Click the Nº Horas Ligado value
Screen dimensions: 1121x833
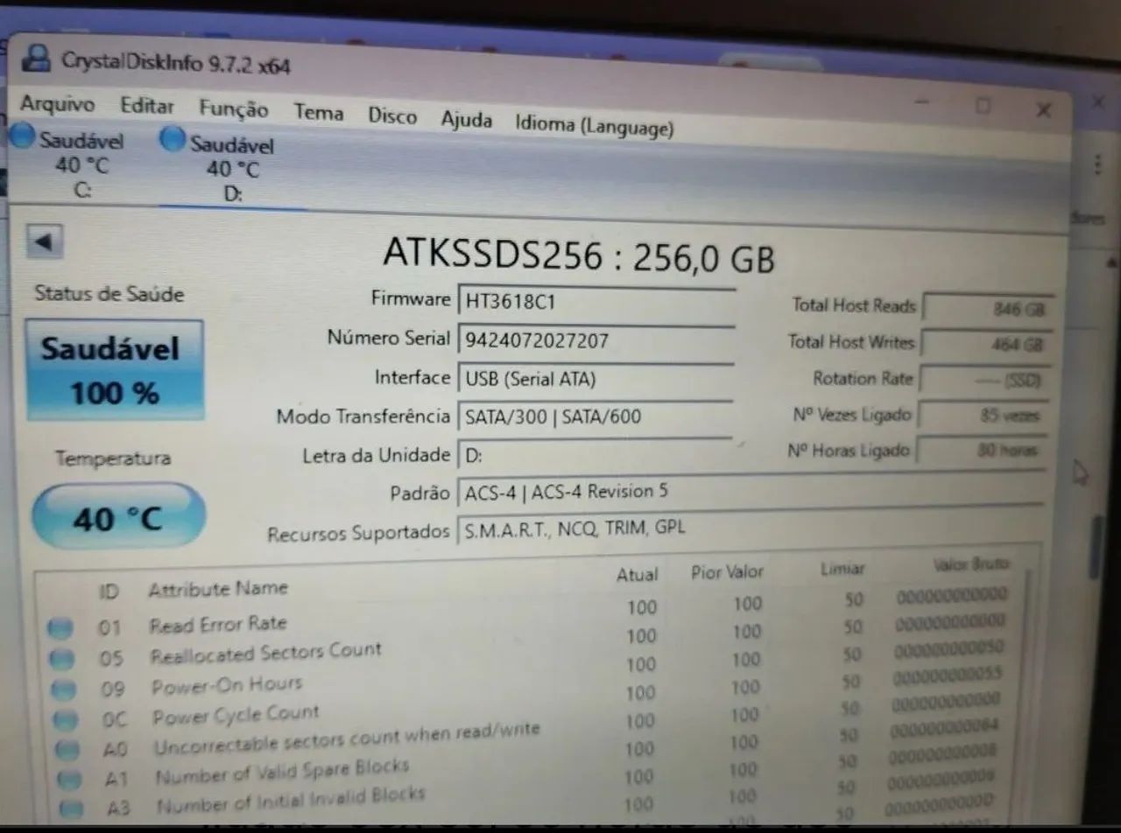tap(981, 451)
